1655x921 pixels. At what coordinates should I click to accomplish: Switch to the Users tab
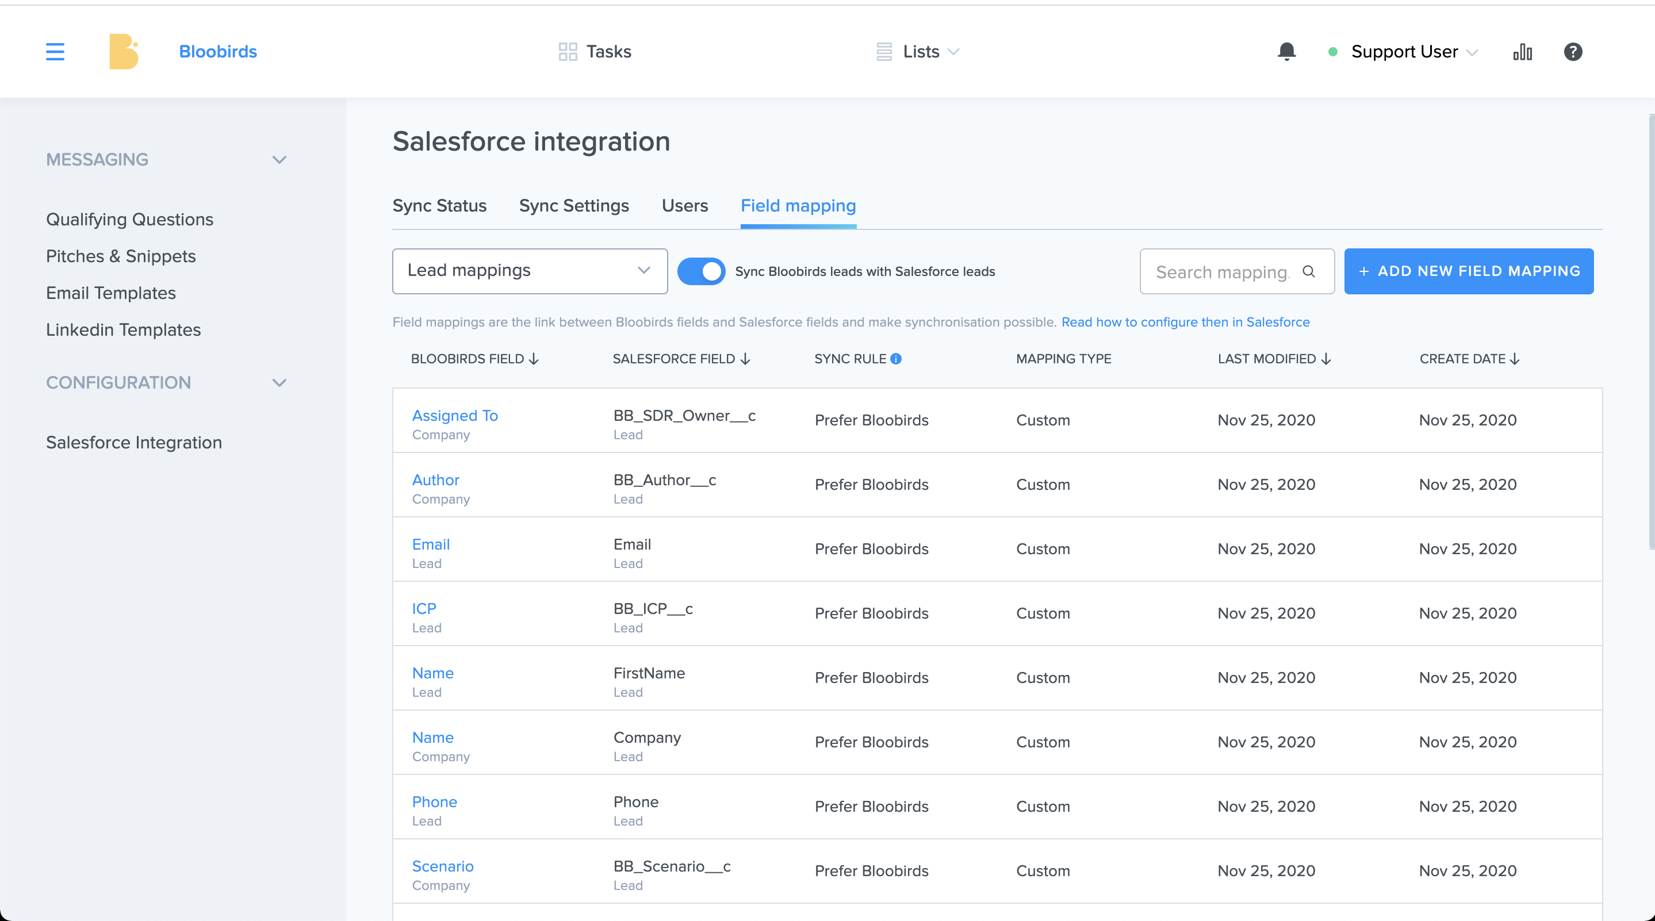coord(685,205)
